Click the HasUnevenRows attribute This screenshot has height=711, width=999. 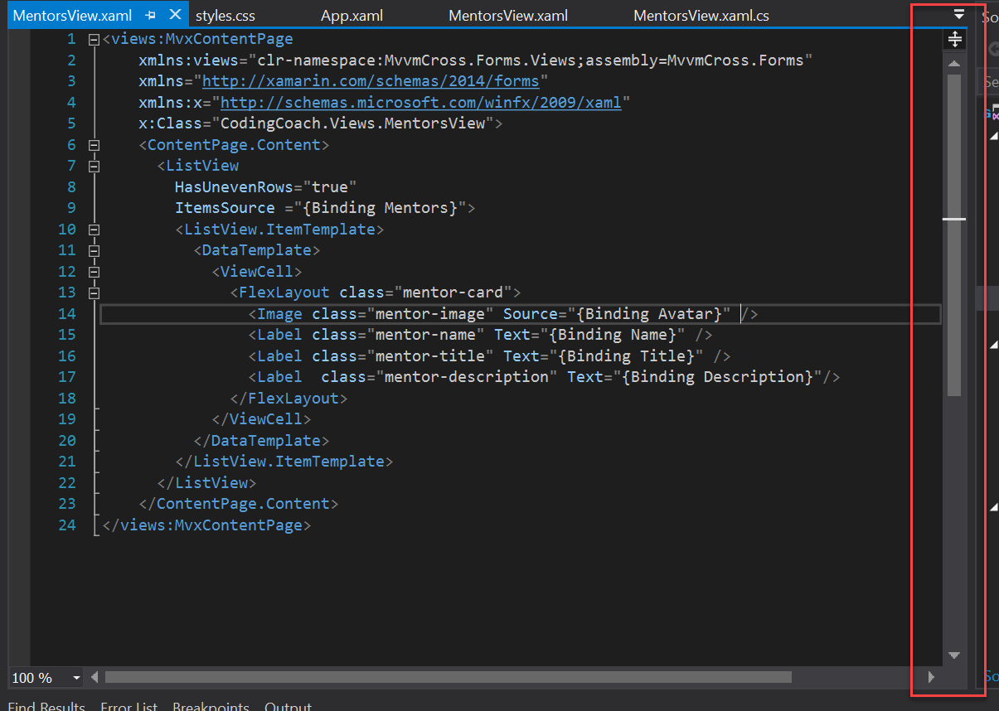(x=234, y=187)
